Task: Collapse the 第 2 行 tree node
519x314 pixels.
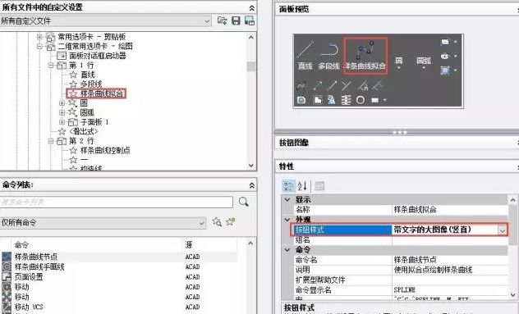Action: [x=51, y=141]
